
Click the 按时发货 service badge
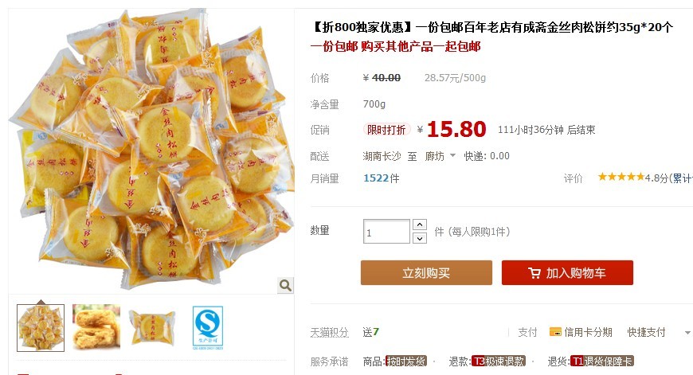point(405,361)
